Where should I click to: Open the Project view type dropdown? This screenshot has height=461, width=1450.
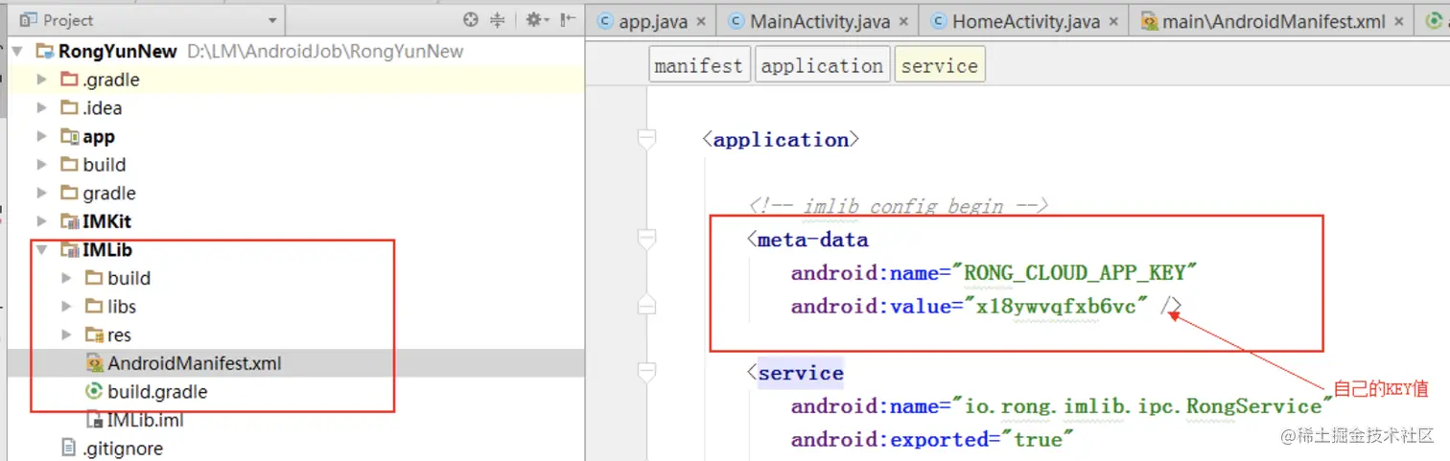272,20
